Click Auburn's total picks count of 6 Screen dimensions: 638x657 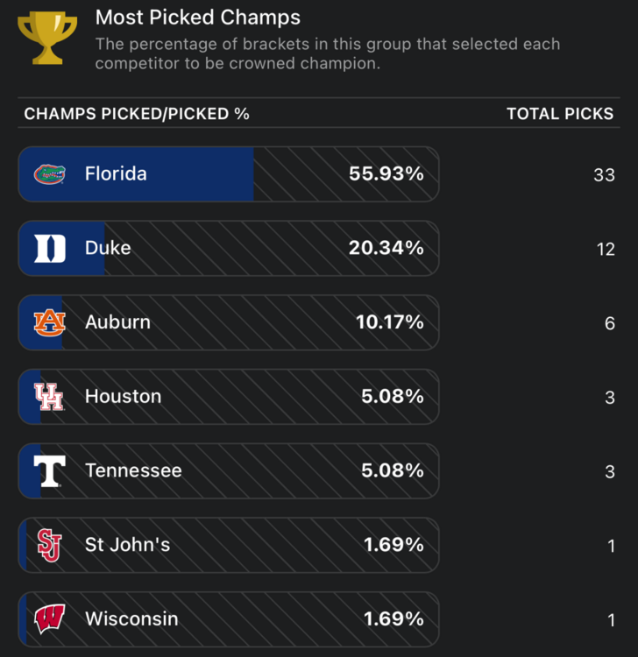pyautogui.click(x=610, y=323)
